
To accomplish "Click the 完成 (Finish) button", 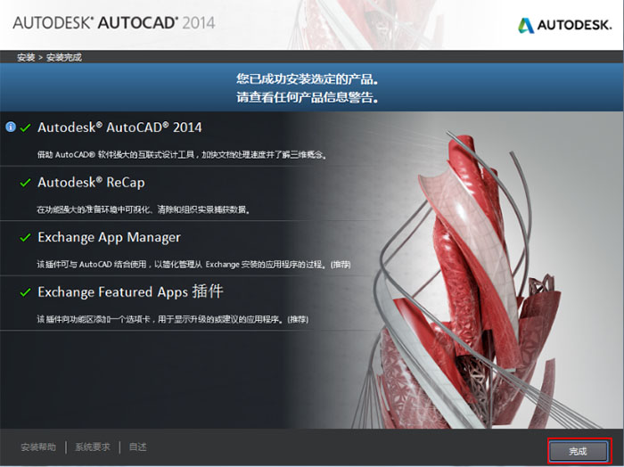I will pyautogui.click(x=579, y=451).
